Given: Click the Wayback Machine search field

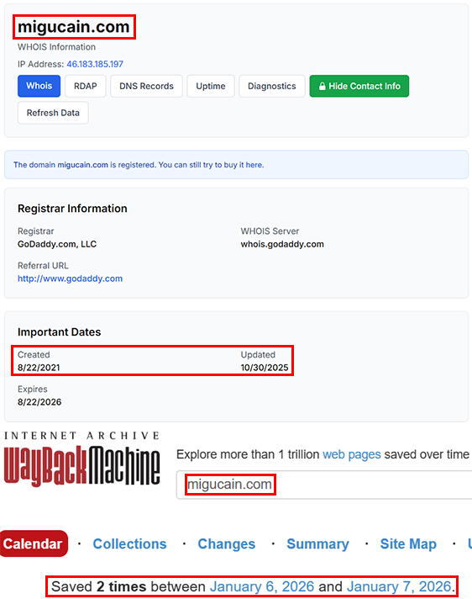Looking at the screenshot, I should [x=324, y=485].
